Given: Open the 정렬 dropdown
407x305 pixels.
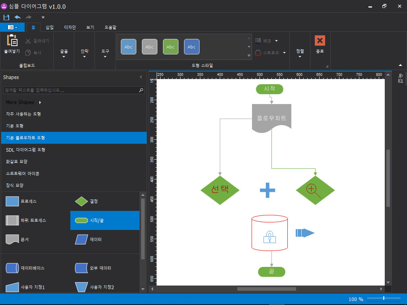Looking at the screenshot, I should [x=300, y=53].
